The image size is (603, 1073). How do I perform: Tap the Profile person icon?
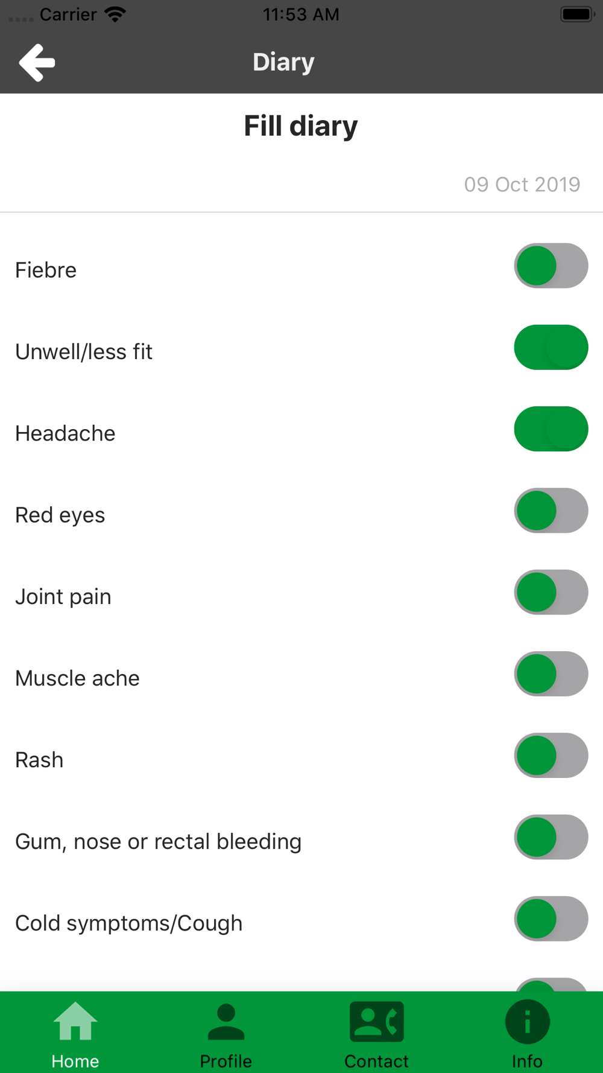tap(226, 1021)
